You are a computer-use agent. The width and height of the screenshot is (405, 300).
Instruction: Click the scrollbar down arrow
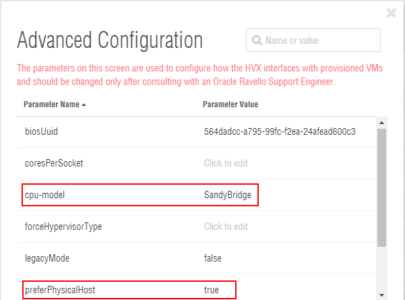(x=382, y=295)
